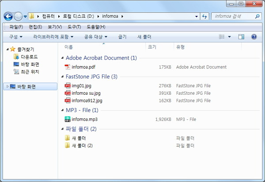Expand the arrow after 컴퓨터 breadcrumb
The height and width of the screenshot is (182, 265).
[x=59, y=16]
